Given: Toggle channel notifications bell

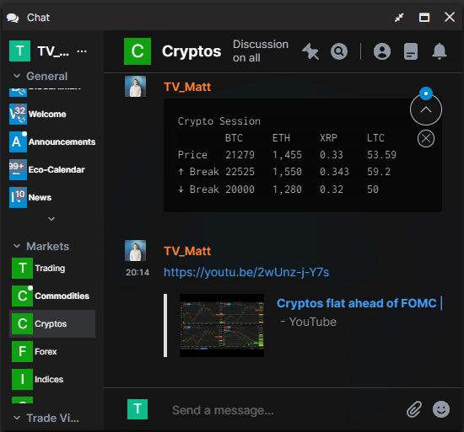Looking at the screenshot, I should click(x=440, y=51).
